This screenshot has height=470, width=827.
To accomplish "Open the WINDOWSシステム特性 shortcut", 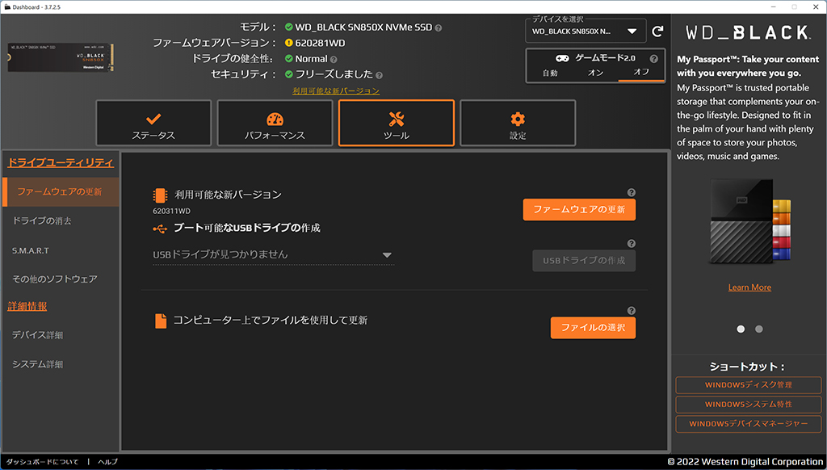I will point(749,405).
